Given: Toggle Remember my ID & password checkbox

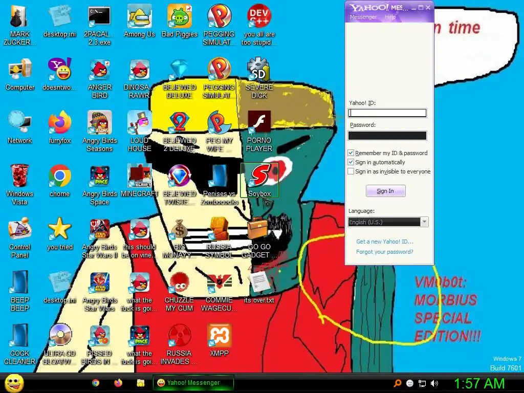Looking at the screenshot, I should click(351, 152).
